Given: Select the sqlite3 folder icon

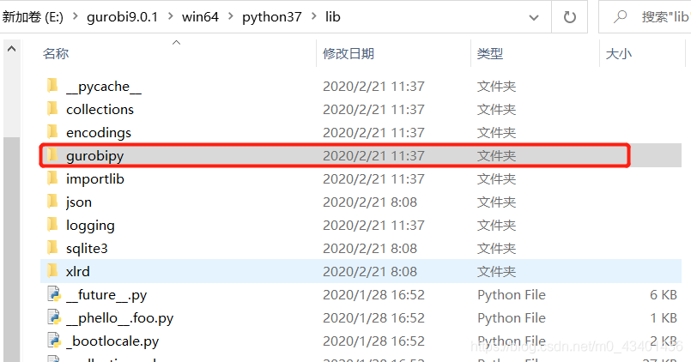Looking at the screenshot, I should (x=52, y=248).
